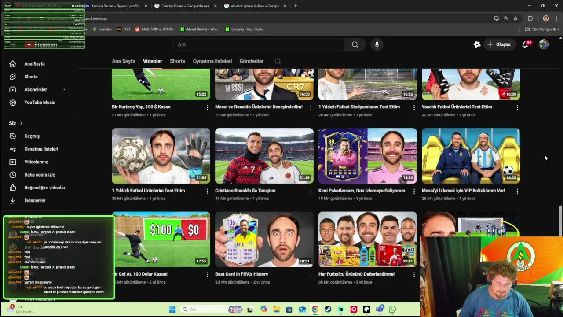Open Oynatma listeleri in the sidebar
The height and width of the screenshot is (317, 563).
pyautogui.click(x=41, y=149)
